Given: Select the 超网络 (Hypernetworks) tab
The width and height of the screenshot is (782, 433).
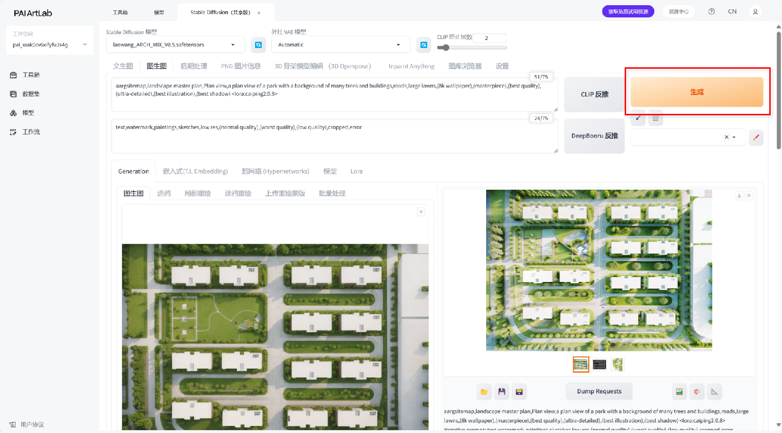Looking at the screenshot, I should click(x=276, y=171).
